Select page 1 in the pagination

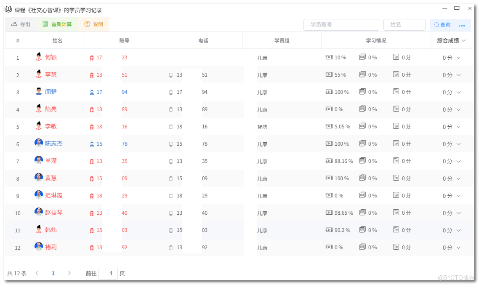[53, 273]
